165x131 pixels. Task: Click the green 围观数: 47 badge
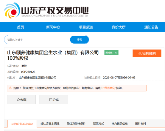(111, 53)
